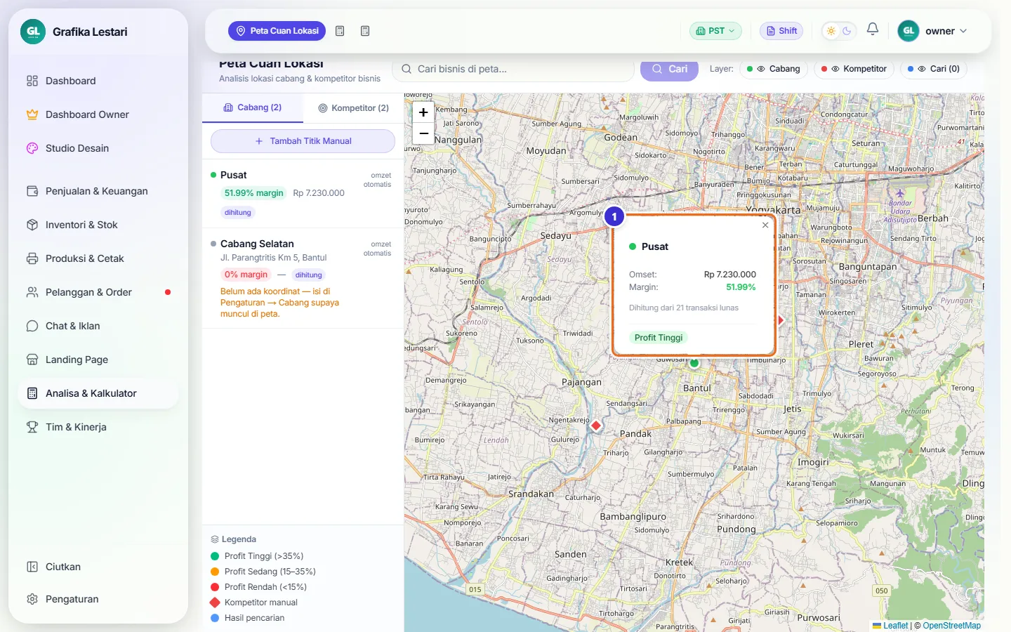Image resolution: width=1011 pixels, height=632 pixels.
Task: Click the Profit Tinggi badge in the popup
Action: (x=659, y=338)
